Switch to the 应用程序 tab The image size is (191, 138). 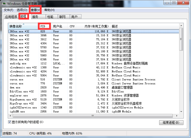11,17
